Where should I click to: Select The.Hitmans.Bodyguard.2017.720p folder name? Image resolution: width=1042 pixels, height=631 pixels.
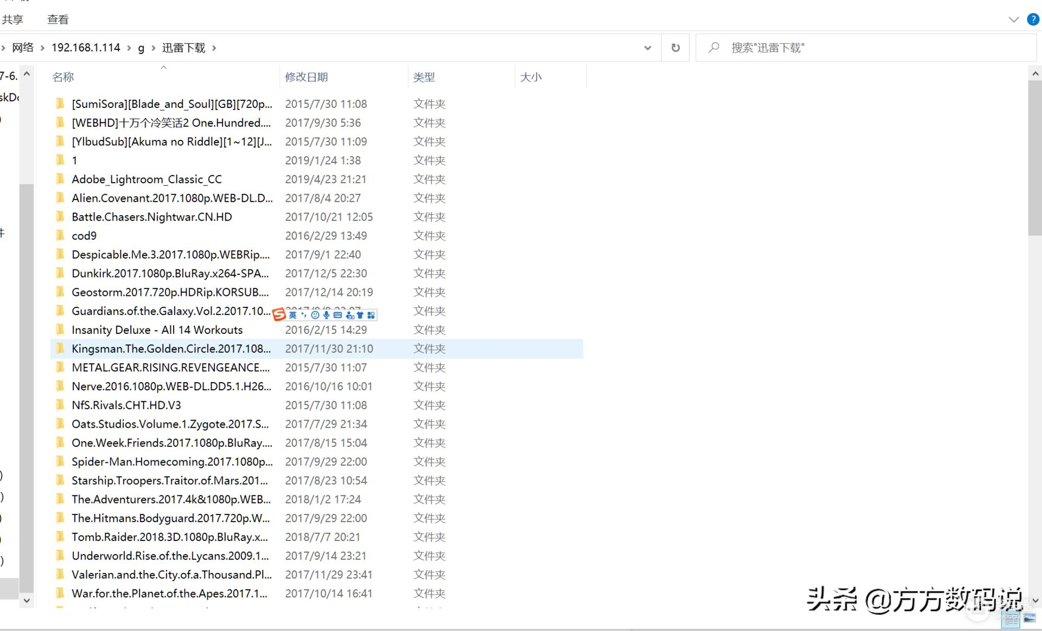pos(170,518)
